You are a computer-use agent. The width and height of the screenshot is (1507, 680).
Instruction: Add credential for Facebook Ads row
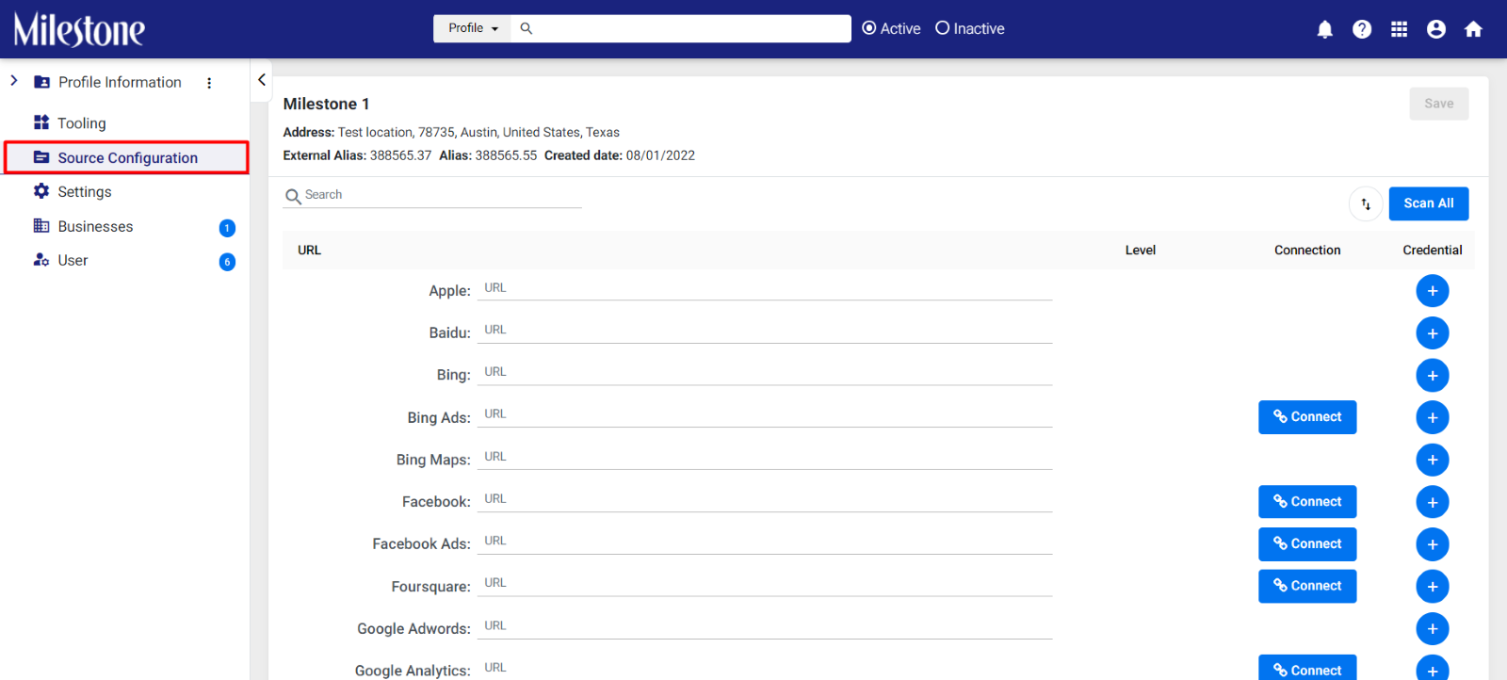(1433, 544)
